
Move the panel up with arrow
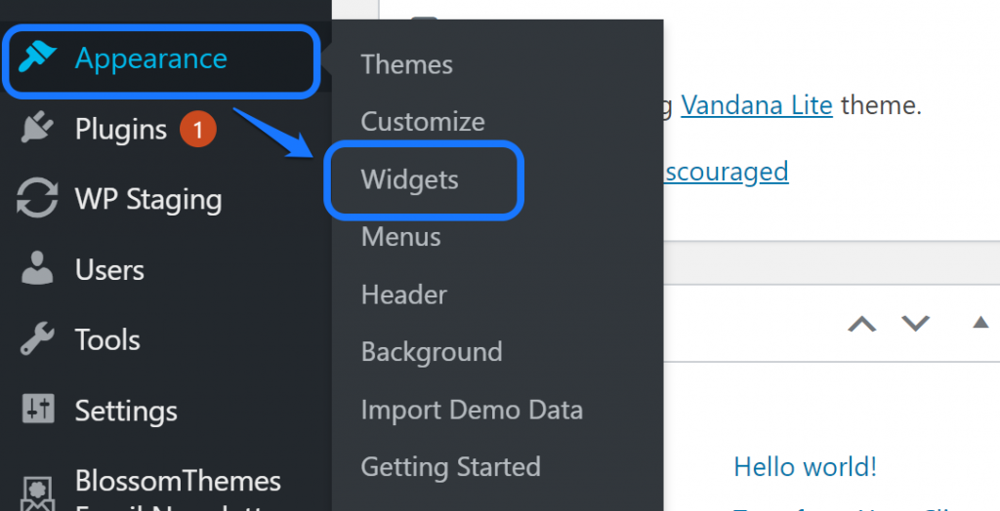tap(861, 324)
